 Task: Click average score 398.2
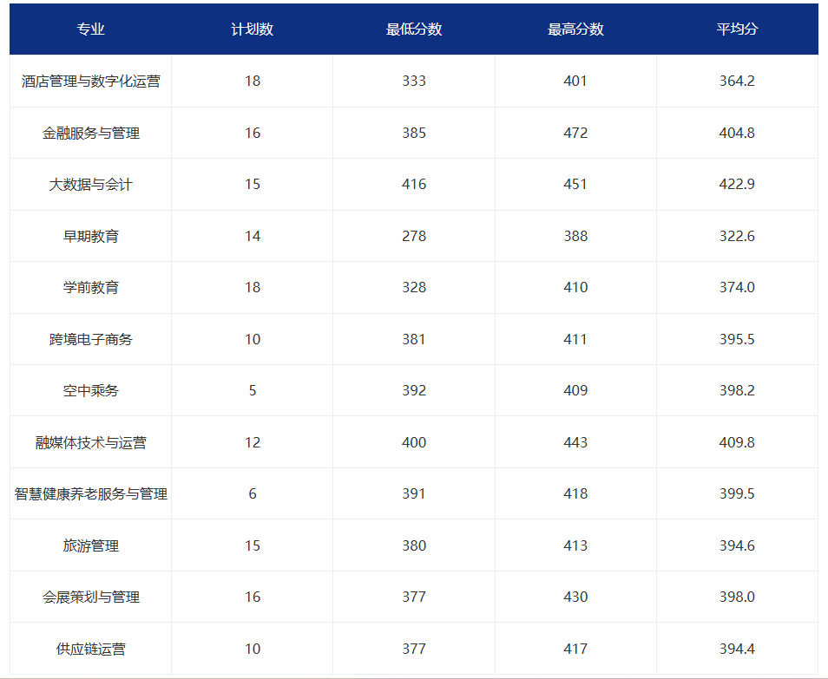pyautogui.click(x=737, y=390)
